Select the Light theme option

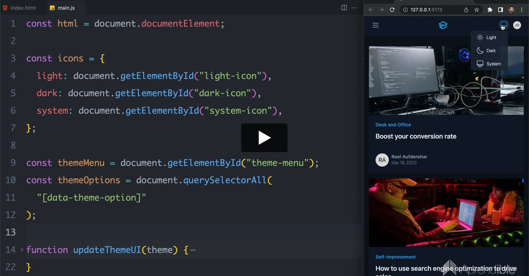489,38
